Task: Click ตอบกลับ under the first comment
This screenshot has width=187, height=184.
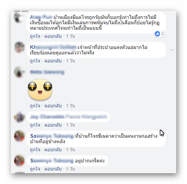Action: click(x=53, y=36)
